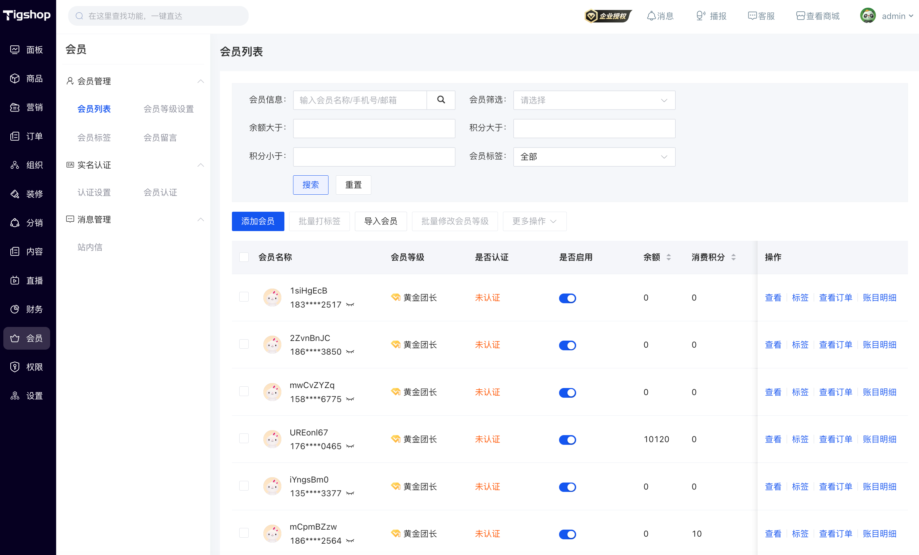The image size is (919, 555).
Task: Open 客服 customer service chat
Action: point(761,16)
